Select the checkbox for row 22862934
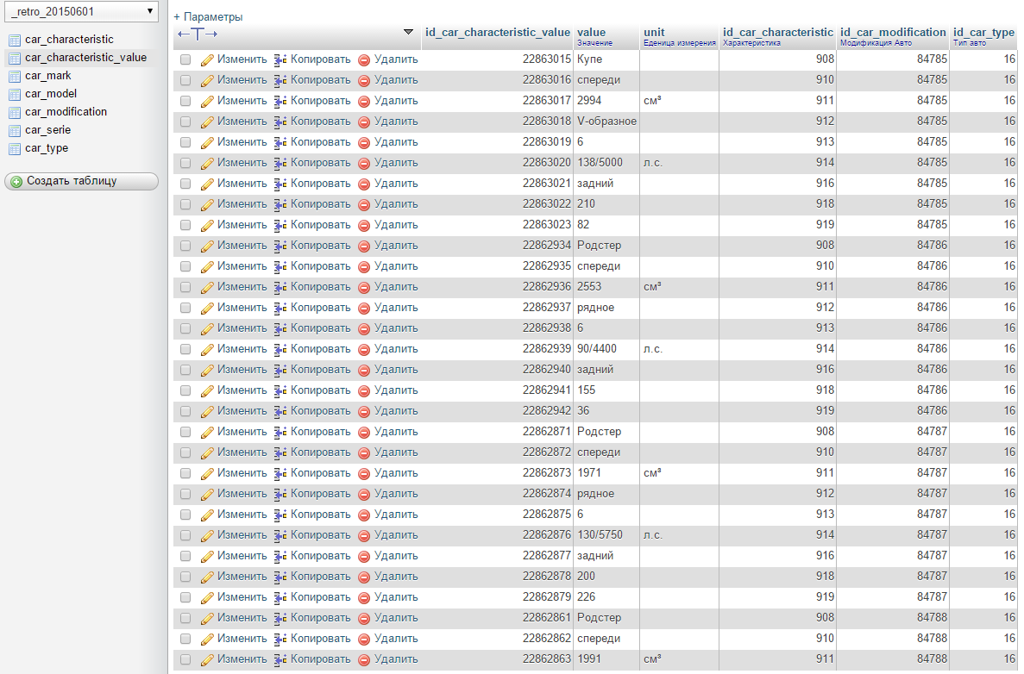Viewport: 1024px width, 674px height. point(185,246)
